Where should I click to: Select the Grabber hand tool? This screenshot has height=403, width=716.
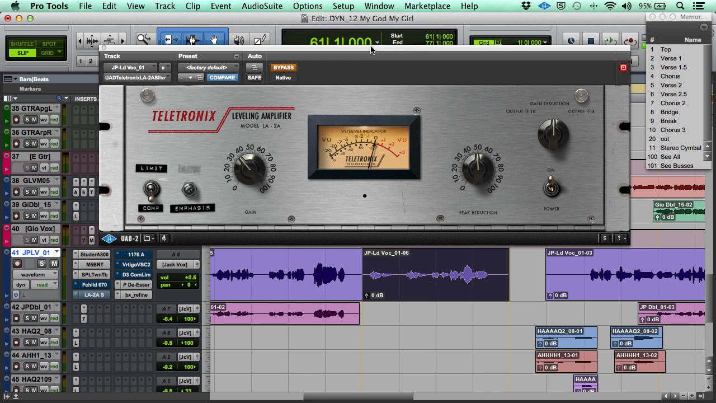pos(214,40)
